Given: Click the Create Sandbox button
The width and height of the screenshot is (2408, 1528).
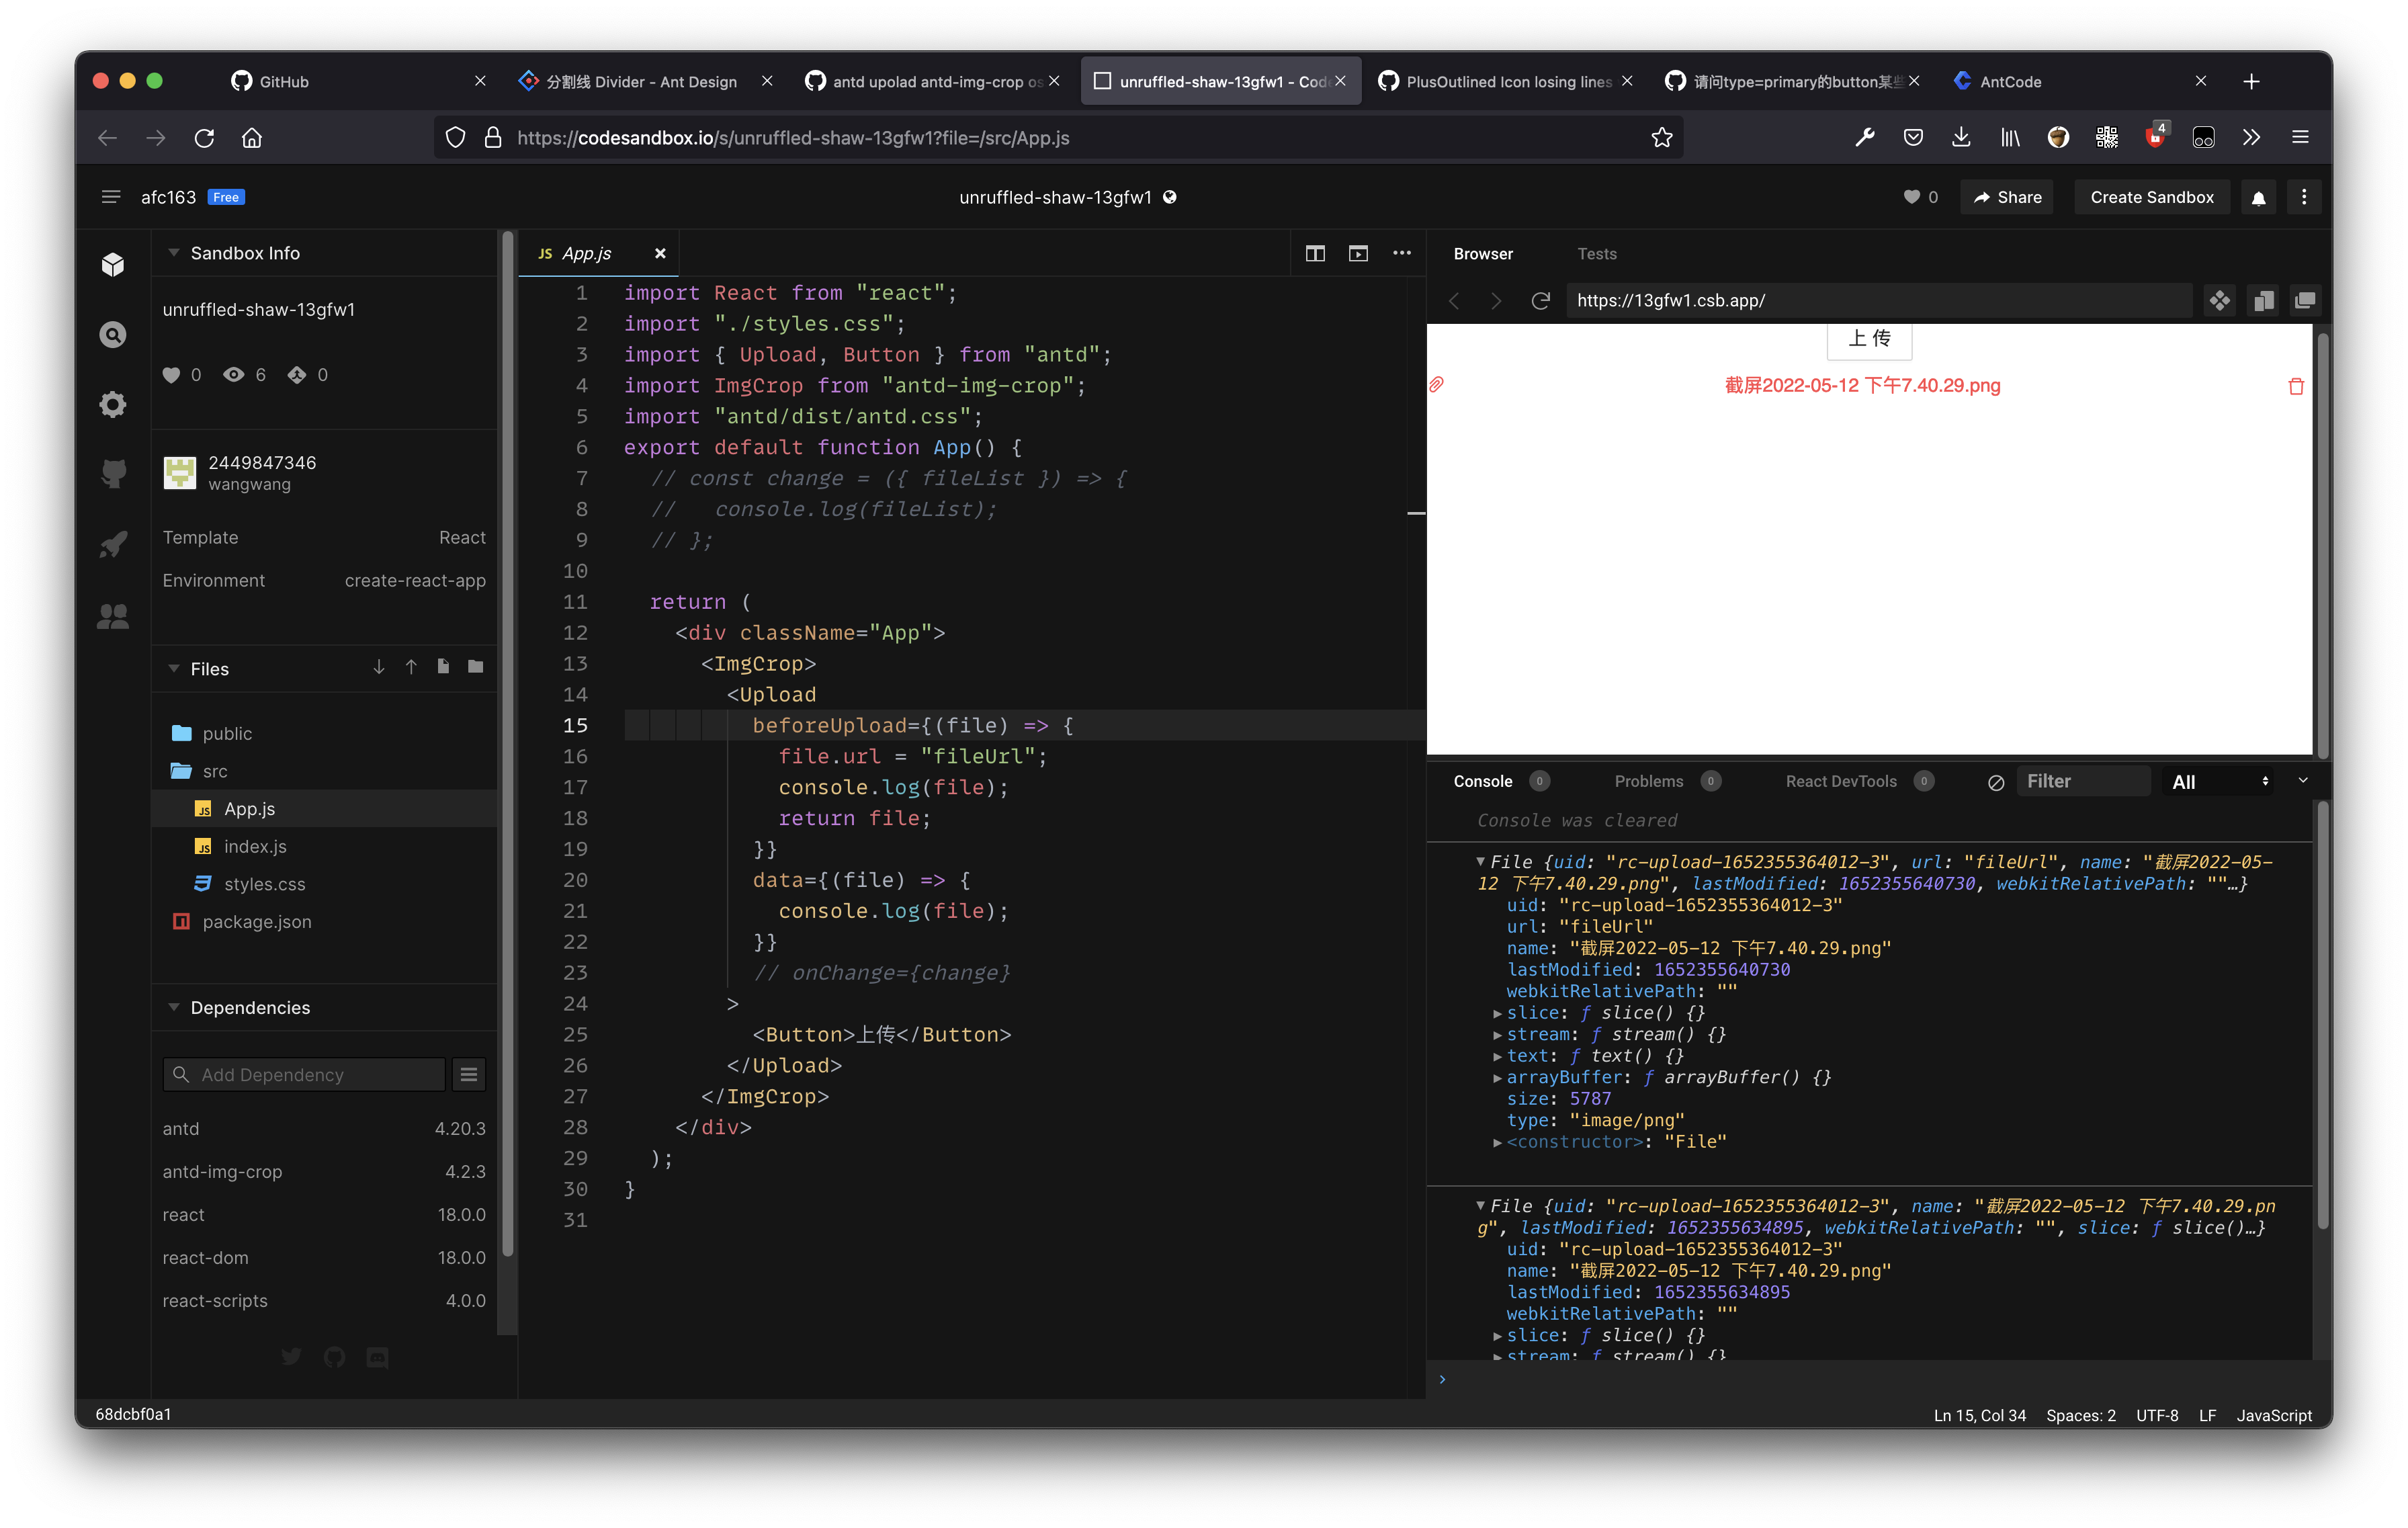Looking at the screenshot, I should coord(2151,198).
